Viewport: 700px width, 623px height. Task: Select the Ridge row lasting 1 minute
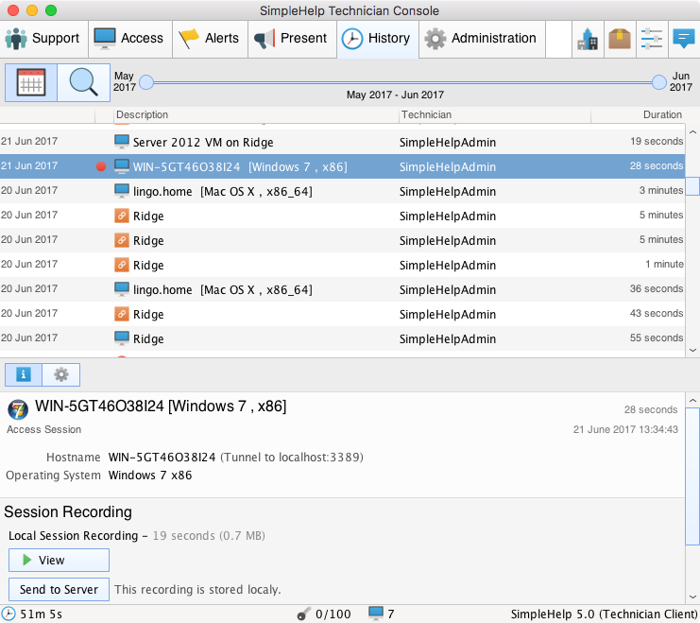(x=342, y=265)
